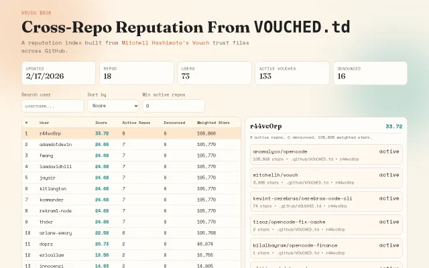The height and width of the screenshot is (268, 429).
Task: Click the Updated 2/17/2026 stat card
Action: (x=58, y=73)
